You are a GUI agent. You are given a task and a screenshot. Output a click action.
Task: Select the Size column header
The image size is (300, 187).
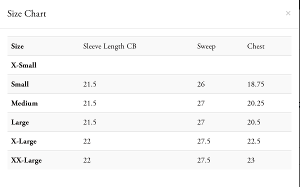click(17, 46)
